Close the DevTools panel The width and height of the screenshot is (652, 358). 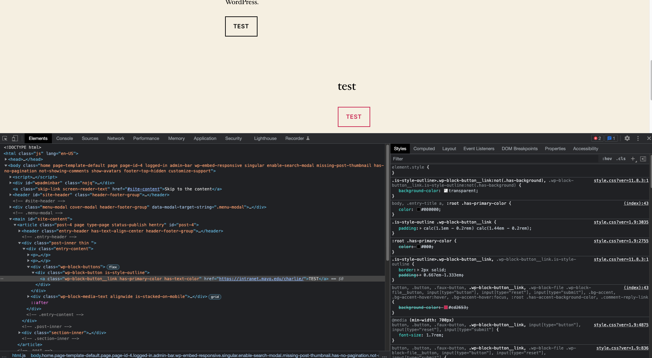pyautogui.click(x=649, y=138)
